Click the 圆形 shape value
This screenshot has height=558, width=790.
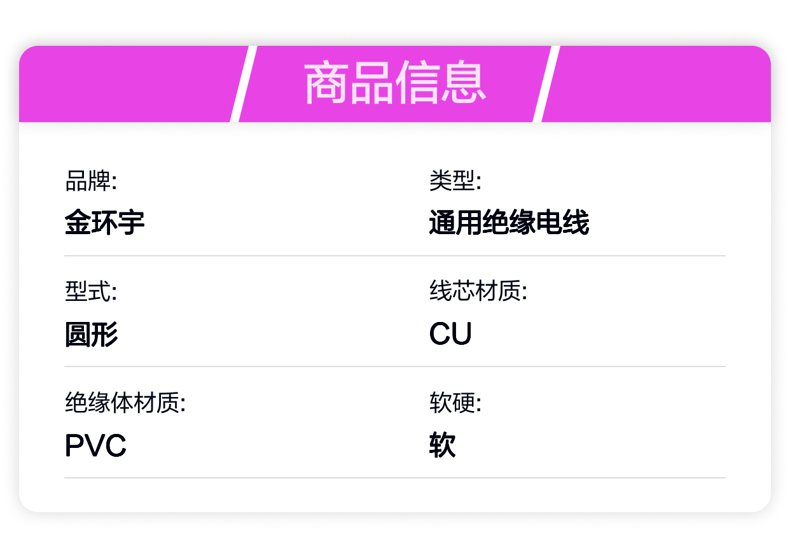pyautogui.click(x=92, y=334)
